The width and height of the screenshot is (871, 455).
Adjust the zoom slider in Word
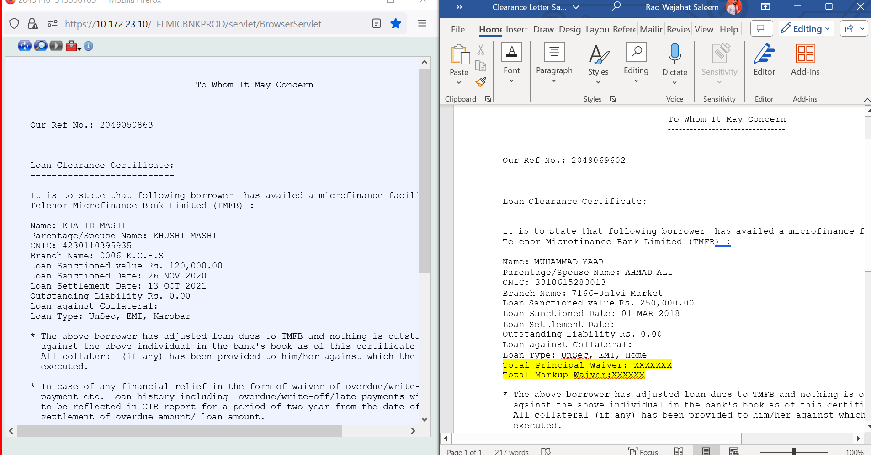(794, 451)
